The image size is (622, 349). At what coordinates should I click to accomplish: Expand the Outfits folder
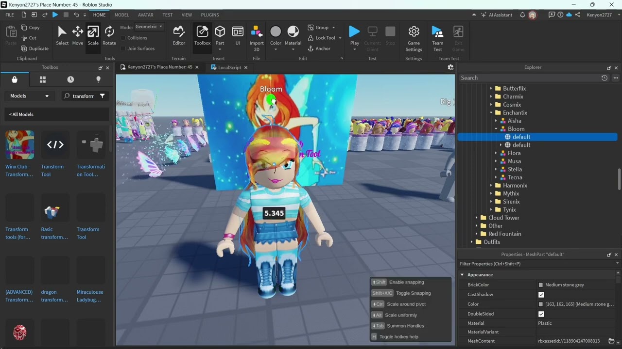coord(472,242)
